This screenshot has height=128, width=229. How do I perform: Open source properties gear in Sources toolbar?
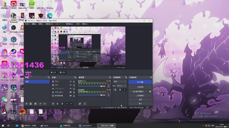(x=62, y=104)
